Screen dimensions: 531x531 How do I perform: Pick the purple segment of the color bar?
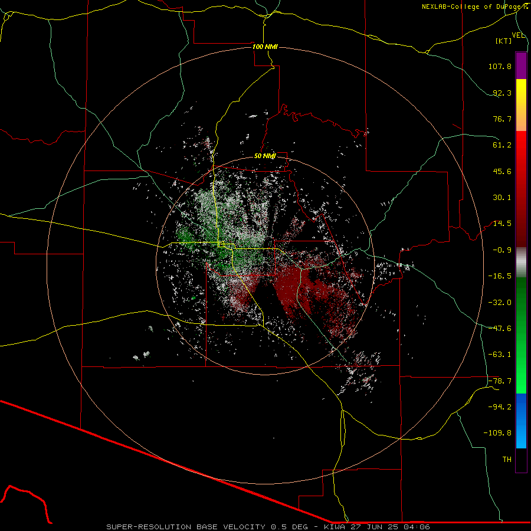[521, 65]
